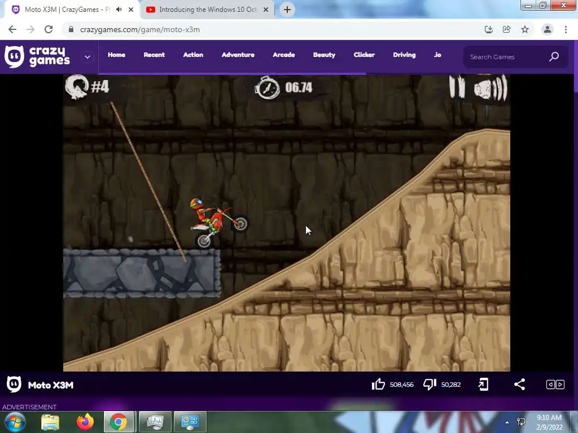This screenshot has height=433, width=578.
Task: Click the icon left of share
Action: 483,385
